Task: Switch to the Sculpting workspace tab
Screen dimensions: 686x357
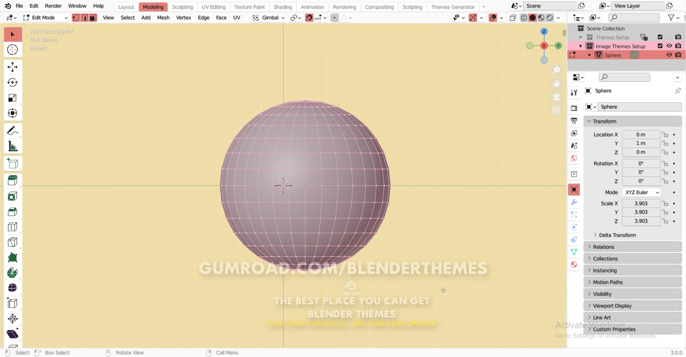Action: (x=183, y=7)
